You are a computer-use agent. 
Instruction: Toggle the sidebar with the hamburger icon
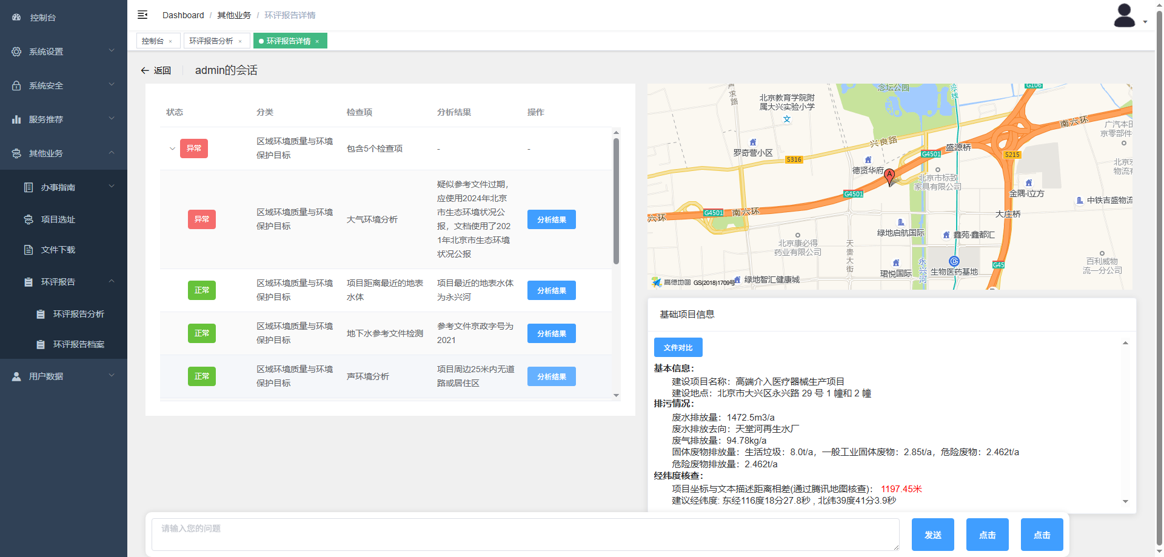(142, 15)
